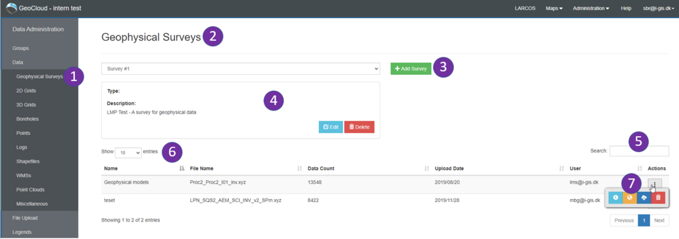Expand the Administration menu in top bar

click(590, 8)
